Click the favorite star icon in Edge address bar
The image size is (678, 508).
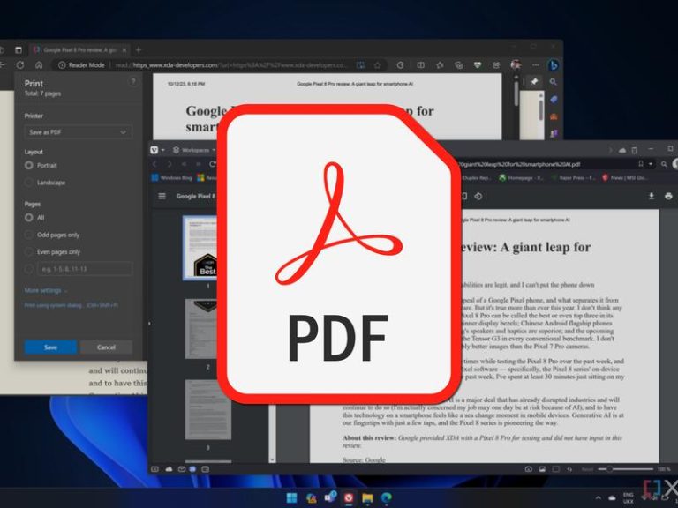click(378, 65)
